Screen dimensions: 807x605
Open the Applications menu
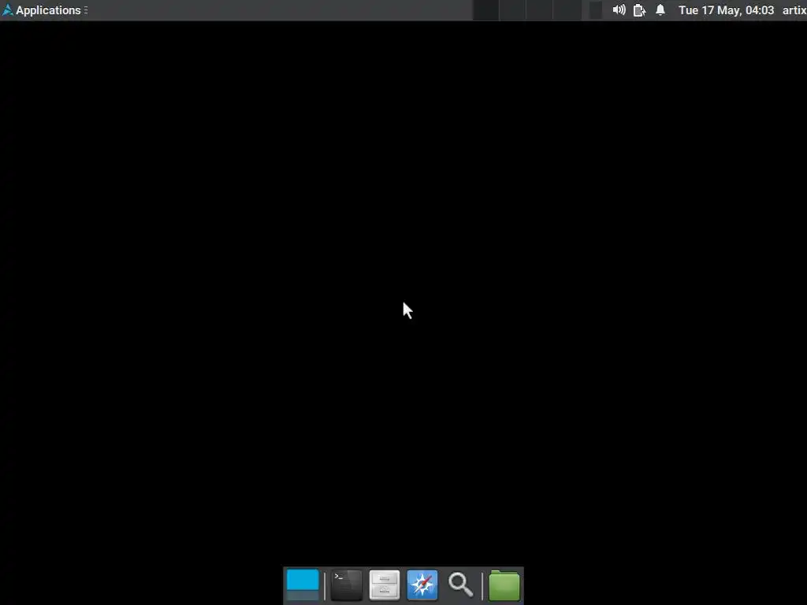(x=44, y=10)
